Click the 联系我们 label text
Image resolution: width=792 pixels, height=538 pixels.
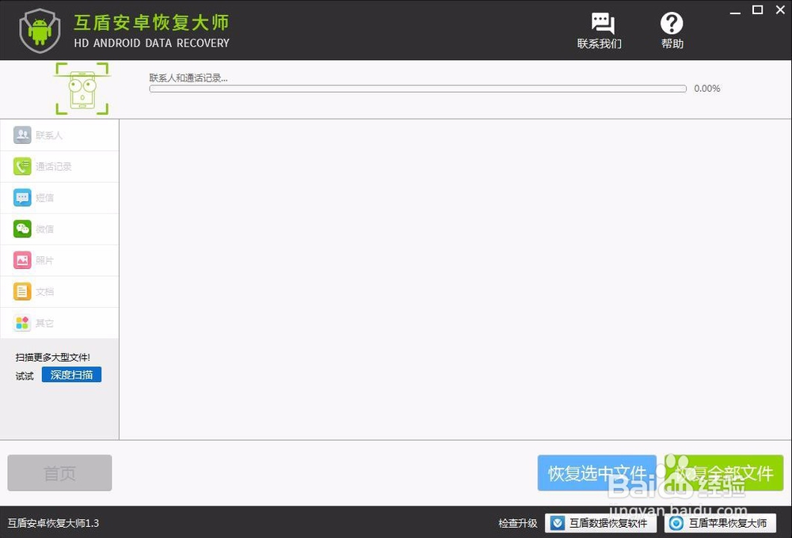tap(600, 44)
